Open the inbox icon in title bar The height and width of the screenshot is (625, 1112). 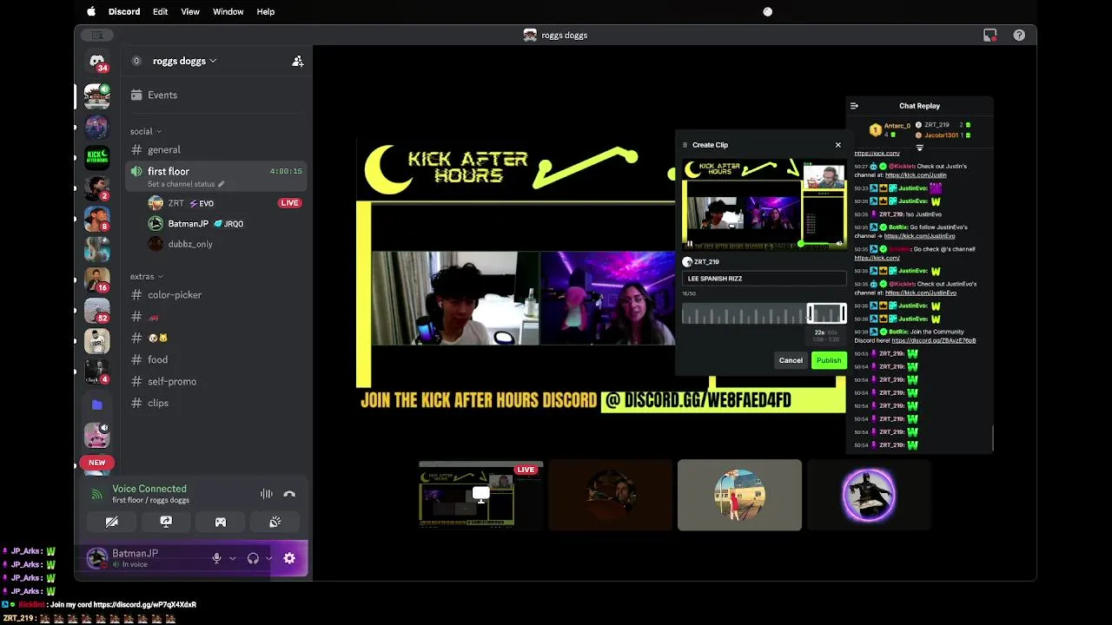click(990, 35)
